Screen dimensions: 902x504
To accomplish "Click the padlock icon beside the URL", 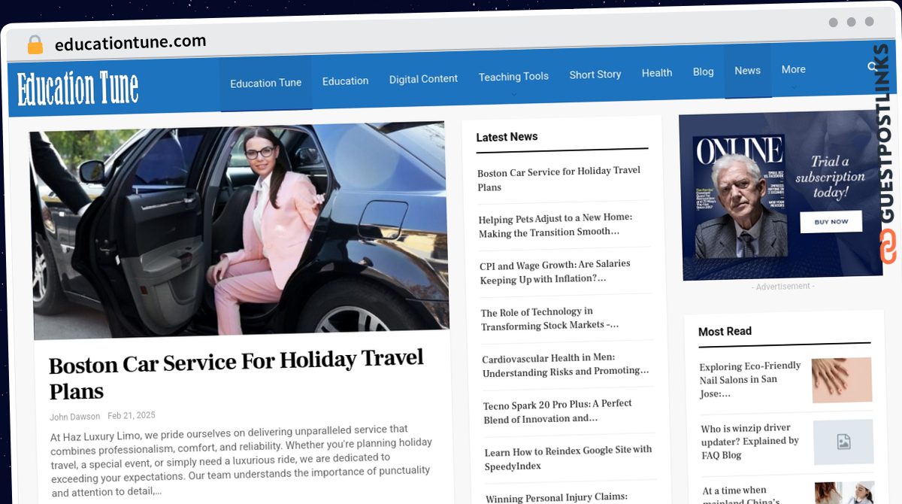I will click(x=35, y=44).
